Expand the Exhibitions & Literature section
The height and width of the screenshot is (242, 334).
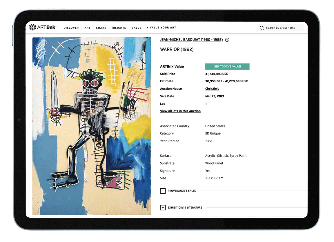163,208
